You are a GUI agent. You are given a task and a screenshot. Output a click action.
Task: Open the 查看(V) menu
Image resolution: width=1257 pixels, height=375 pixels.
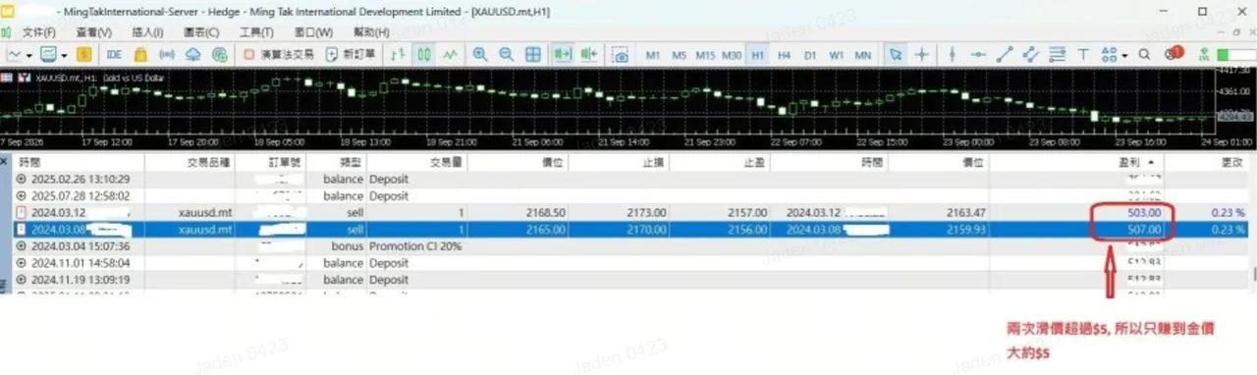(x=94, y=32)
